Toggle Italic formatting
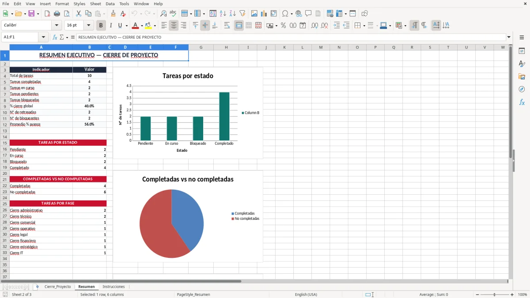Viewport: 530px width, 298px height. tap(110, 26)
